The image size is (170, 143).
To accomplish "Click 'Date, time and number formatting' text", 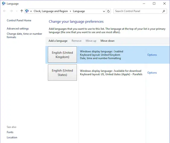I will point(100,58).
